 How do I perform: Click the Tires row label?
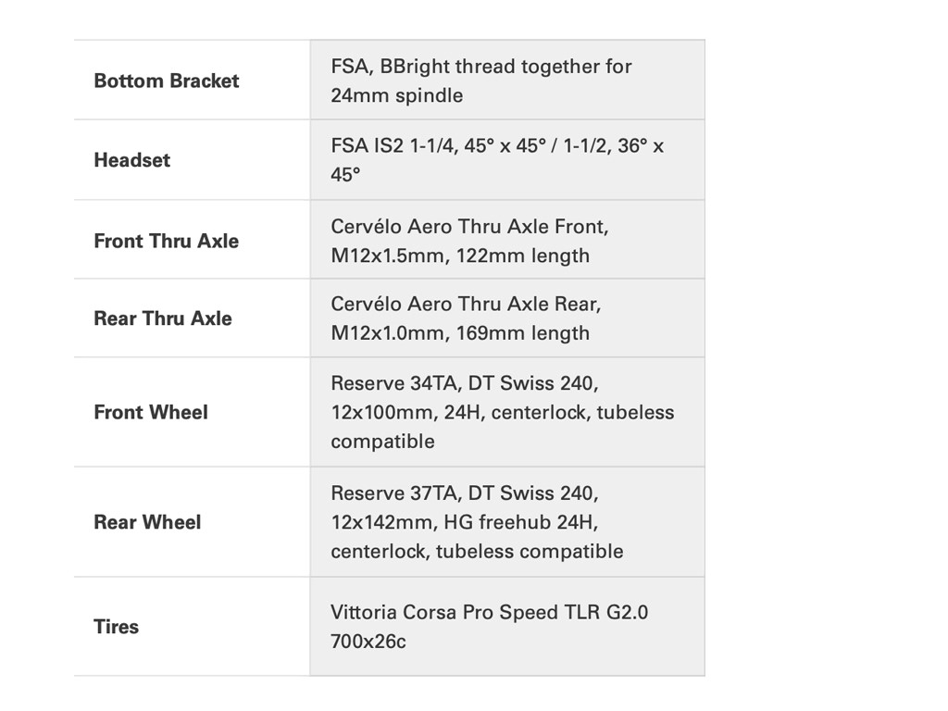click(116, 627)
